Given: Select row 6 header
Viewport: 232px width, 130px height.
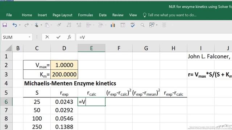Looking at the screenshot, I should 6,102.
